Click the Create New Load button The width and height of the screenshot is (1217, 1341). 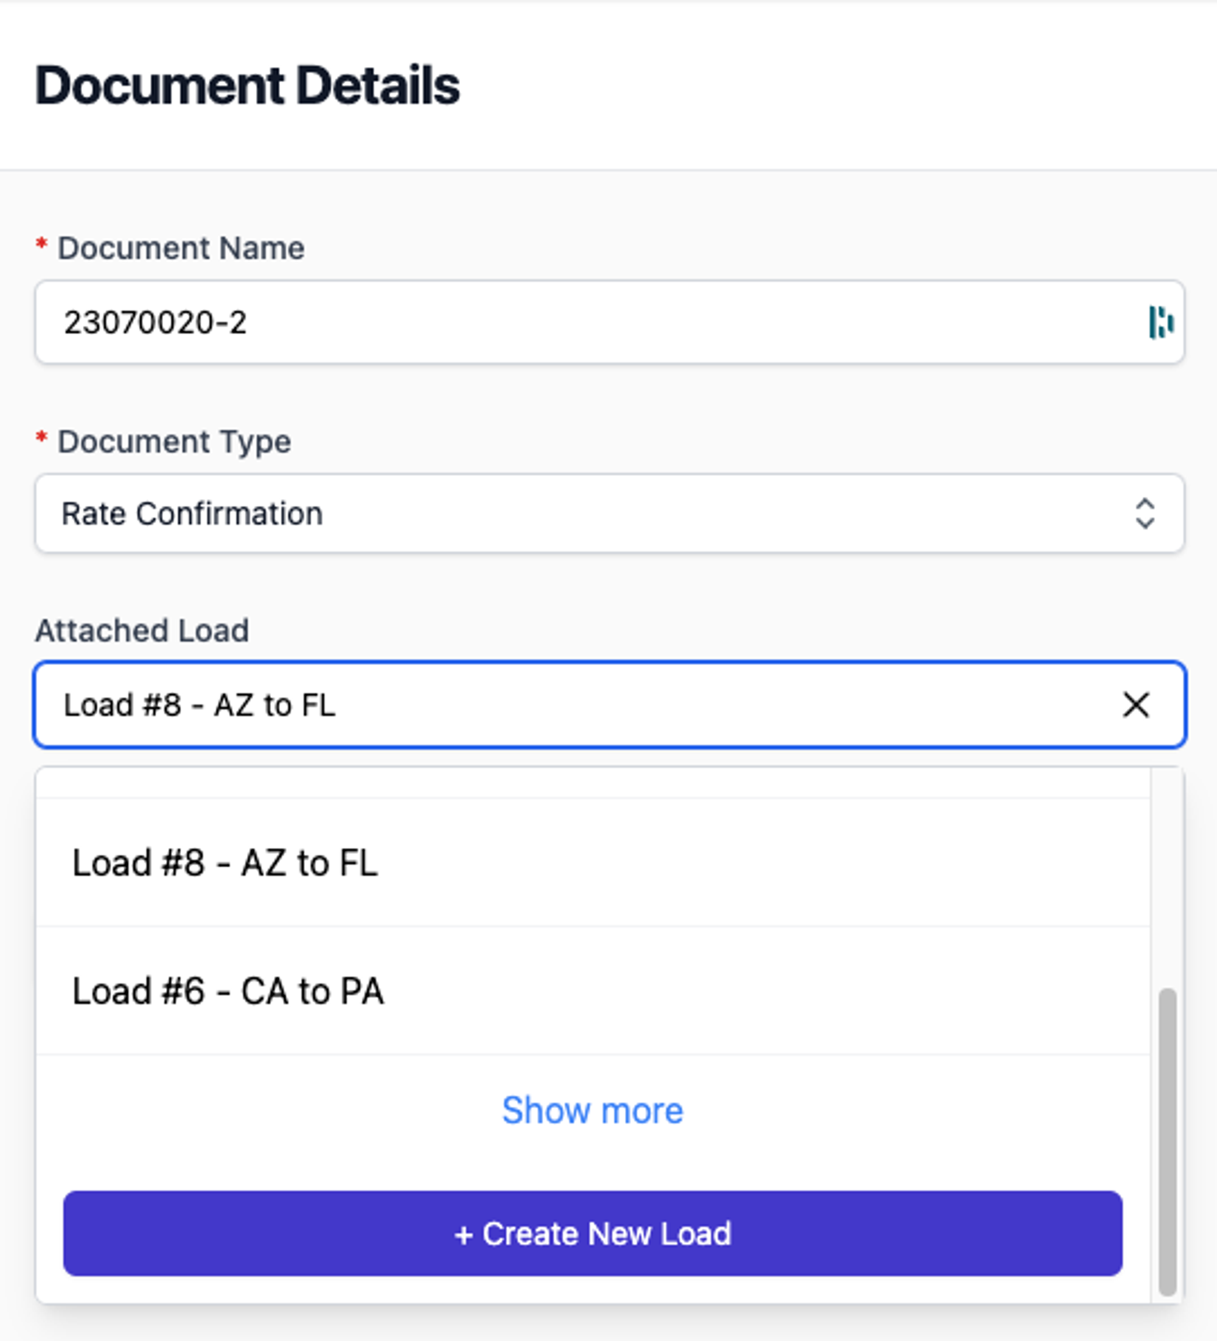coord(593,1233)
